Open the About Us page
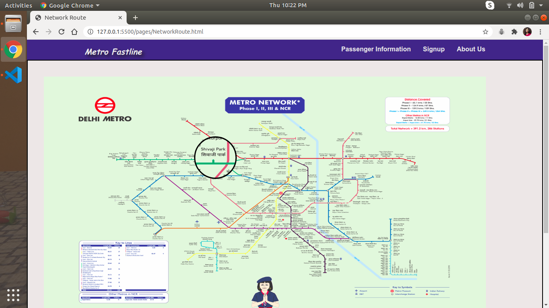 471,49
